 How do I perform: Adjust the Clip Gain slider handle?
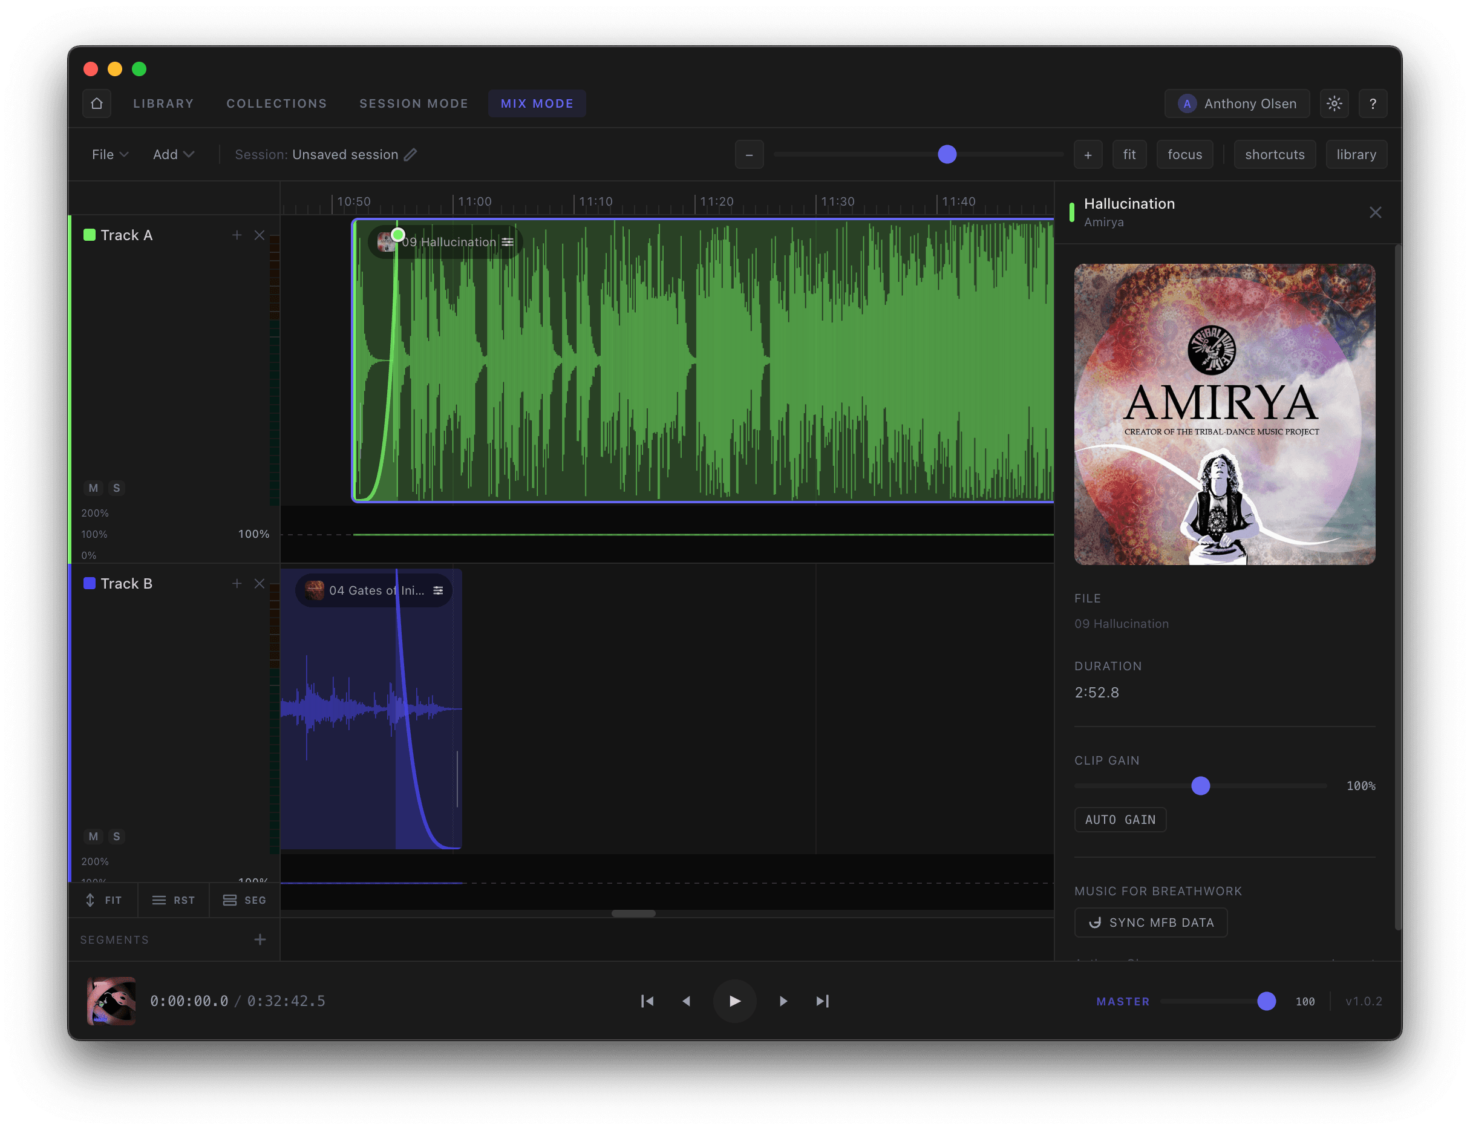click(x=1200, y=786)
